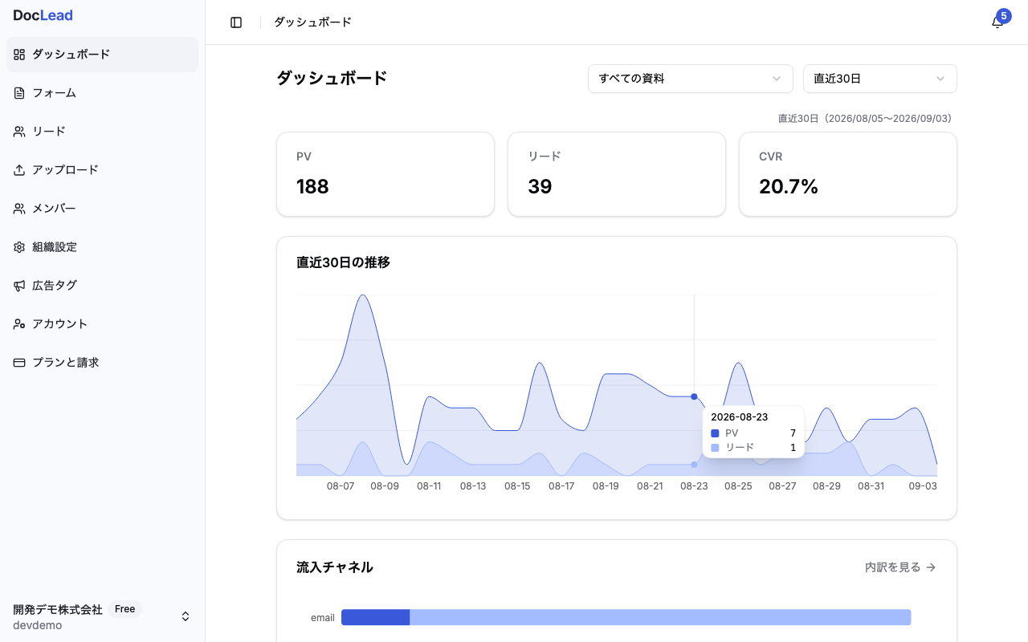Viewport: 1028px width, 642px height.
Task: Click the Free plan badge
Action: tap(124, 609)
